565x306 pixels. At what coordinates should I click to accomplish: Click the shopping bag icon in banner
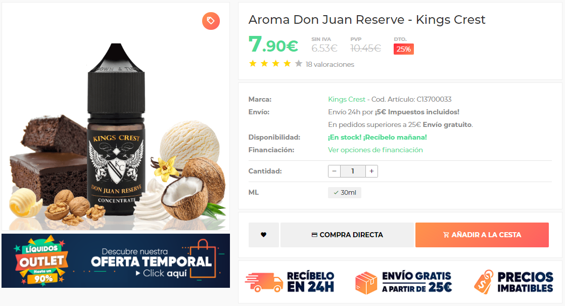tap(203, 259)
